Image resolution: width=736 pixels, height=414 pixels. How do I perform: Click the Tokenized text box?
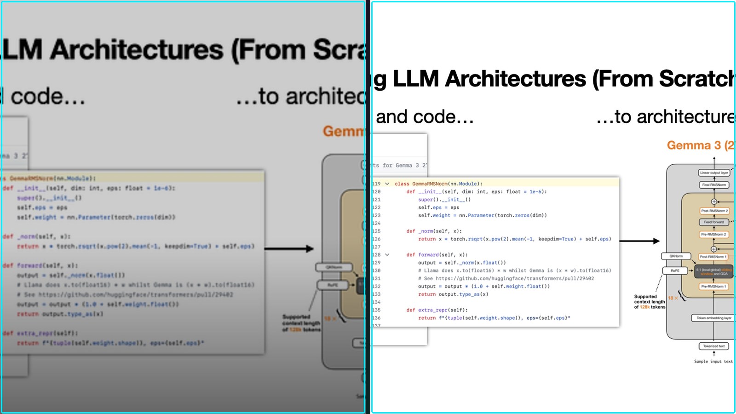coord(714,346)
